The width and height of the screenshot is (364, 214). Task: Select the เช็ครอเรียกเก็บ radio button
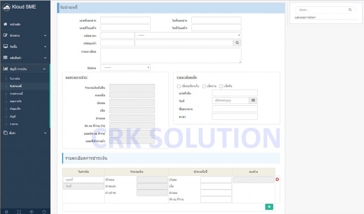point(179,86)
